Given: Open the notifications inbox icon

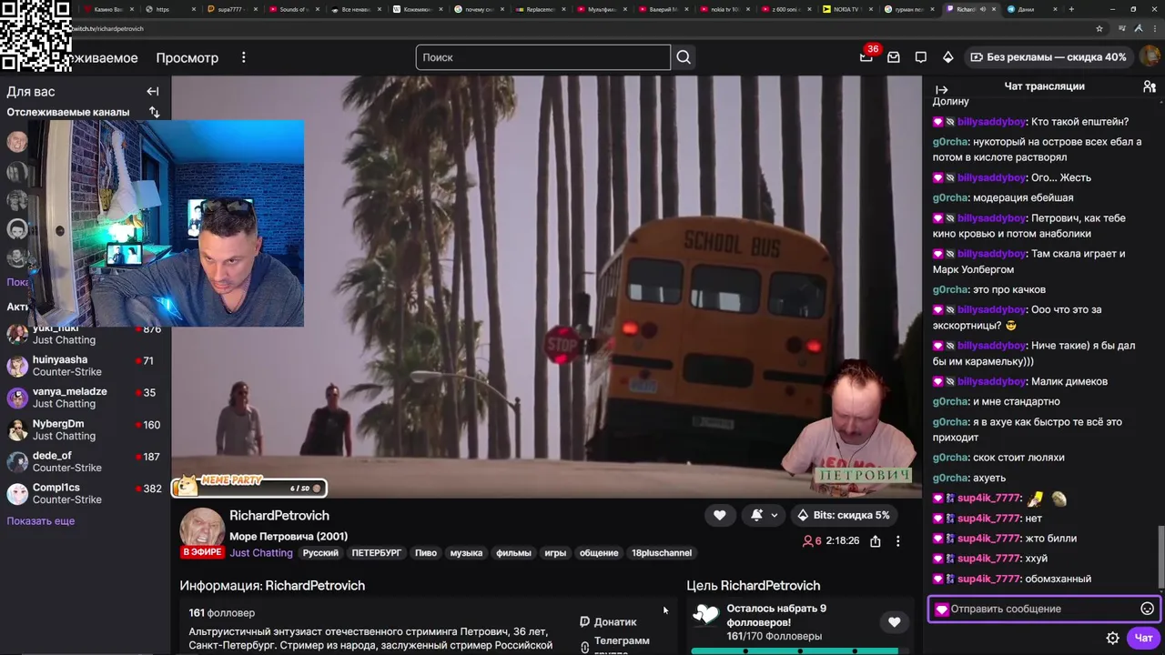Looking at the screenshot, I should coord(894,56).
